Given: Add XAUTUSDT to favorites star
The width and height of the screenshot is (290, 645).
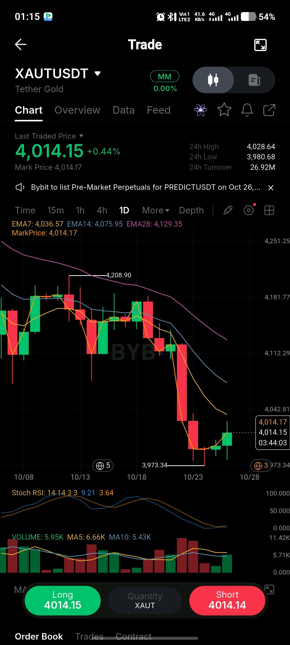Looking at the screenshot, I should (x=224, y=110).
